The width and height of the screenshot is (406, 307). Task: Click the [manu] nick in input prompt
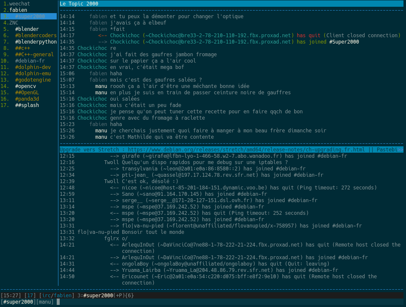45,302
